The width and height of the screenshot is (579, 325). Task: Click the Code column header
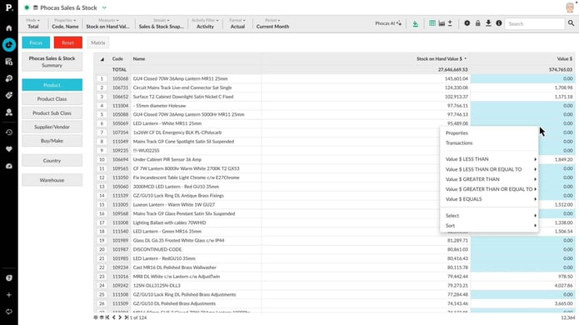117,58
